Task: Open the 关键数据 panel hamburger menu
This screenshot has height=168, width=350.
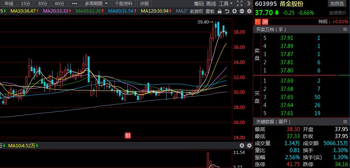Action: tap(345, 121)
